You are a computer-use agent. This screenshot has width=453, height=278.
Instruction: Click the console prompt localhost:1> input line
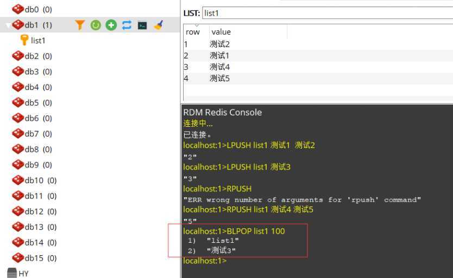point(205,261)
